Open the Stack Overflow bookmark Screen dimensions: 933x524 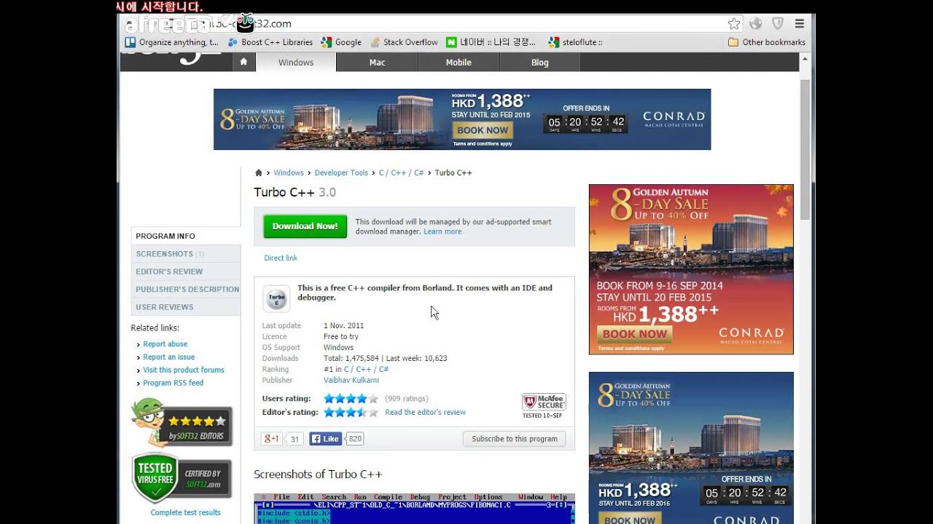point(405,42)
